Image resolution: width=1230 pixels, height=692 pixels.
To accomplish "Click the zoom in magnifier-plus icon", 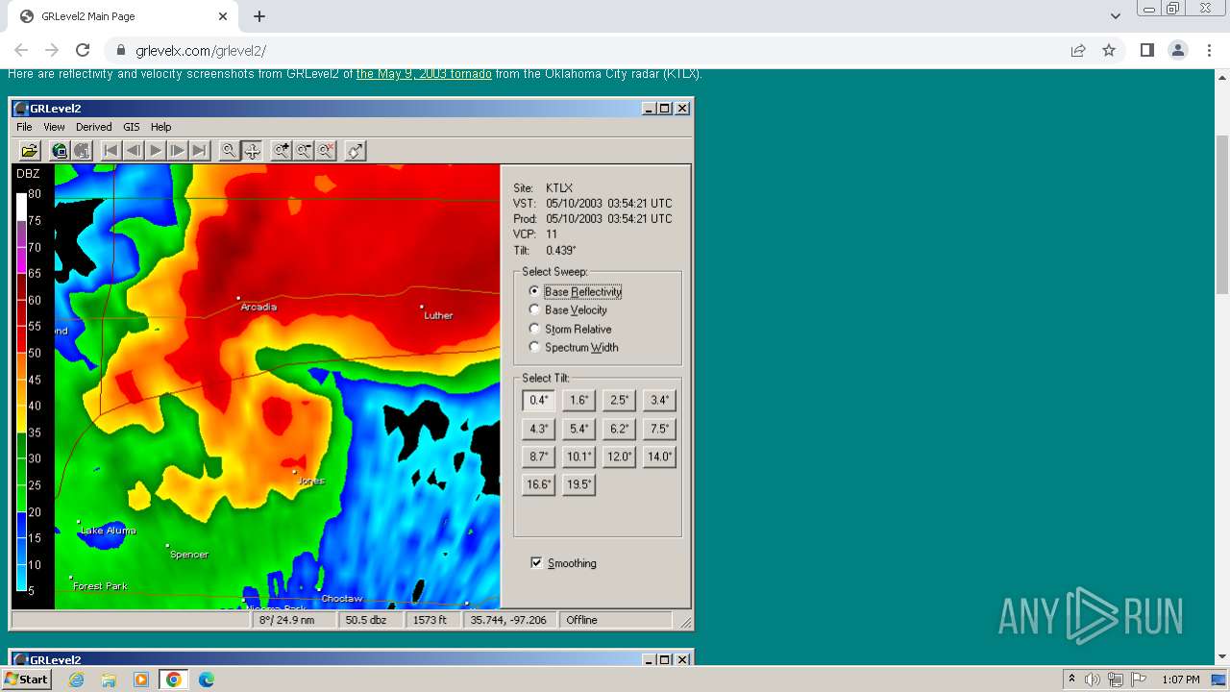I will coord(282,150).
